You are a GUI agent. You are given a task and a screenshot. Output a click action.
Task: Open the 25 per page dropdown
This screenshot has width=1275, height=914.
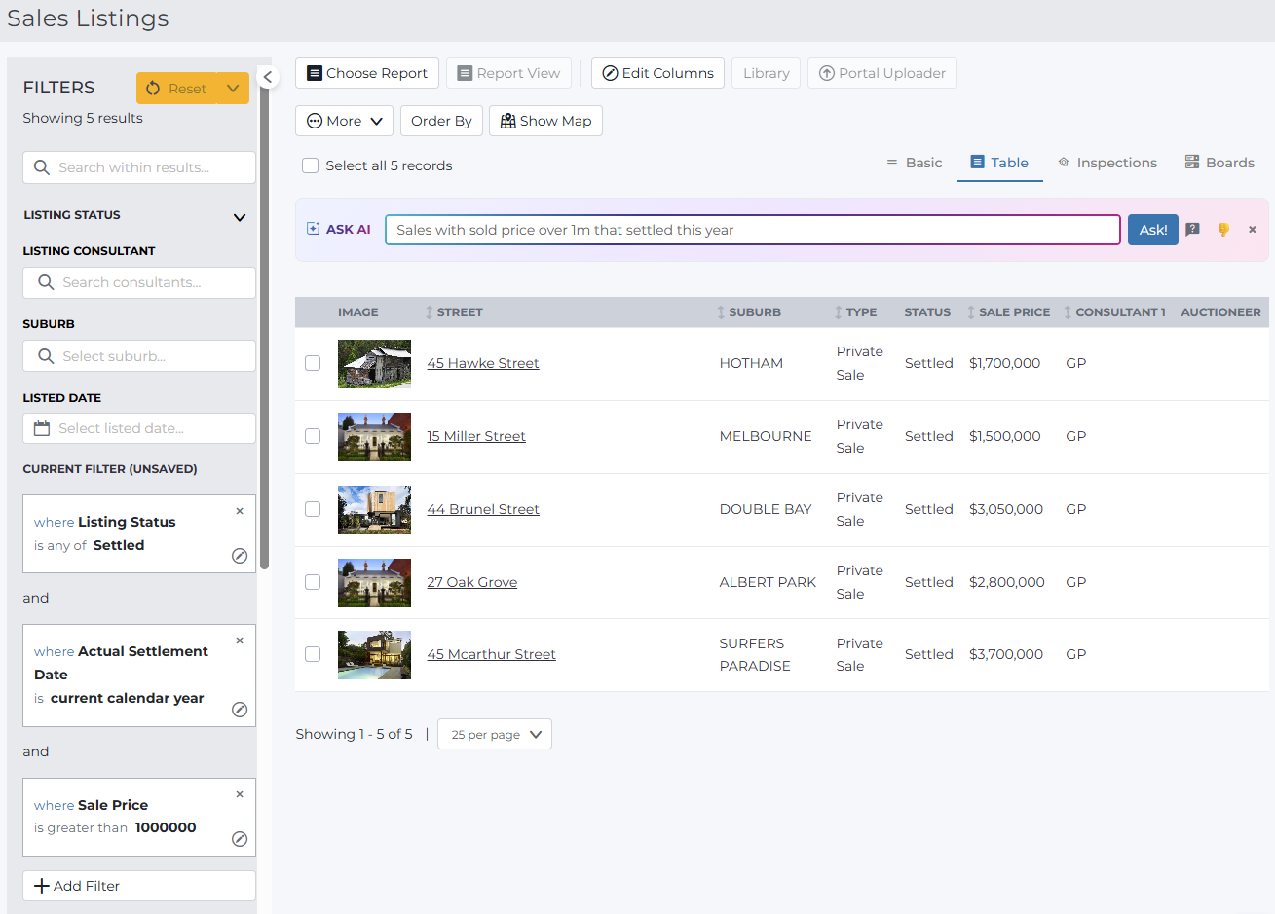point(495,734)
